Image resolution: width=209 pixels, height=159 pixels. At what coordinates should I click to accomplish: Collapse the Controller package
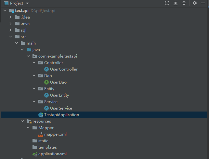(x=34, y=63)
